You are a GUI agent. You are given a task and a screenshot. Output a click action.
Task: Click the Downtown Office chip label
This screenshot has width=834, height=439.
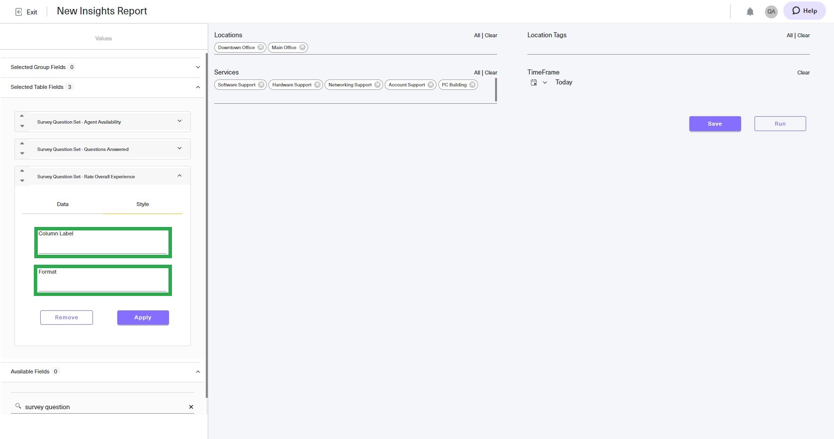point(237,48)
